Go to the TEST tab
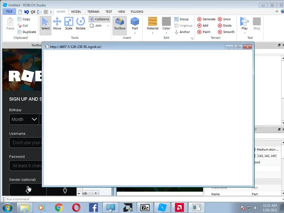 coord(109,12)
